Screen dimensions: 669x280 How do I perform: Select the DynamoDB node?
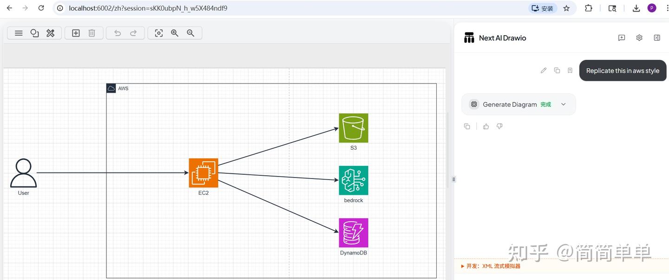coord(354,233)
